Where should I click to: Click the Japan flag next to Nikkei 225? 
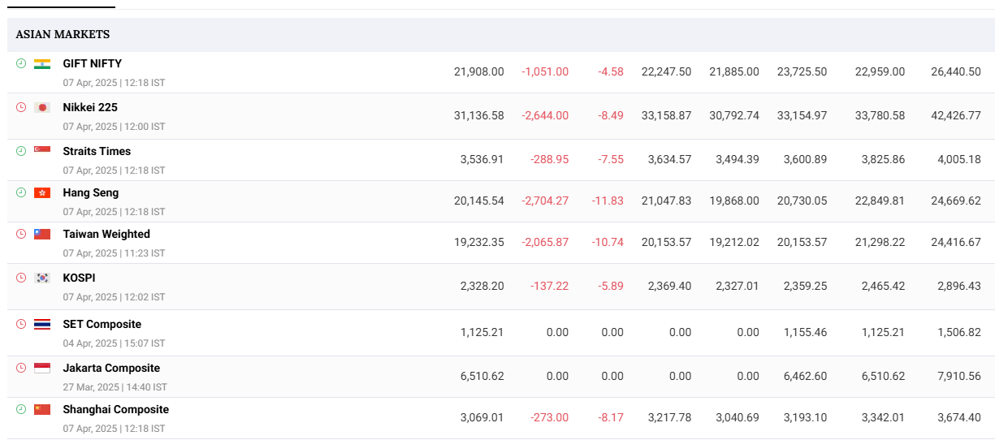point(42,107)
